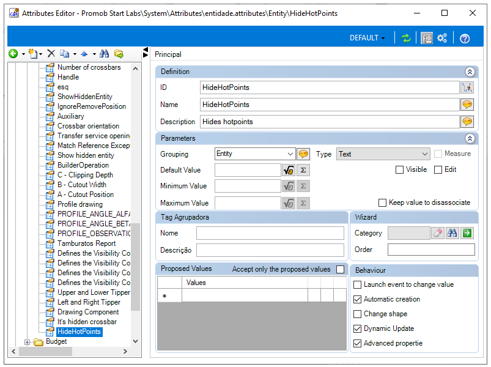The image size is (491, 367).
Task: Open the help question mark icon
Action: click(465, 39)
